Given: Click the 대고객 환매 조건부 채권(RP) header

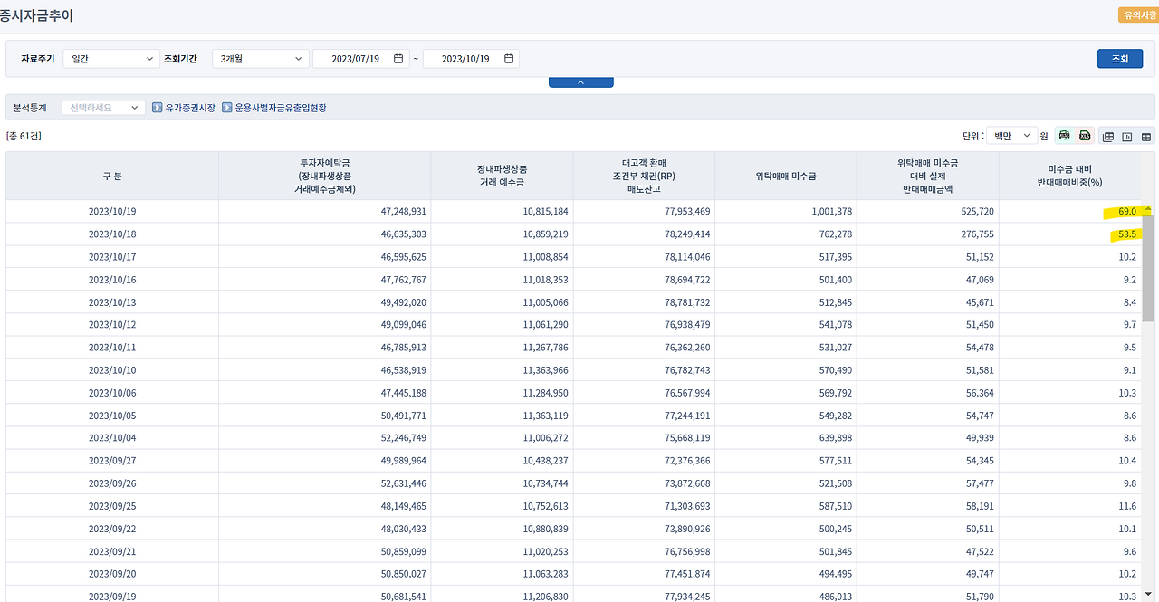Looking at the screenshot, I should pyautogui.click(x=644, y=176).
